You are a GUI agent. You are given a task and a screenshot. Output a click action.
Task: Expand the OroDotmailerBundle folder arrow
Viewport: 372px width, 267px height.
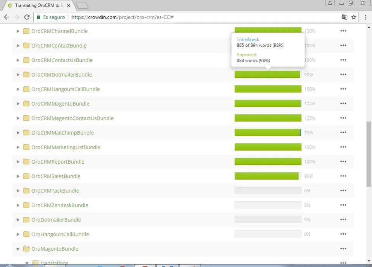pyautogui.click(x=18, y=220)
